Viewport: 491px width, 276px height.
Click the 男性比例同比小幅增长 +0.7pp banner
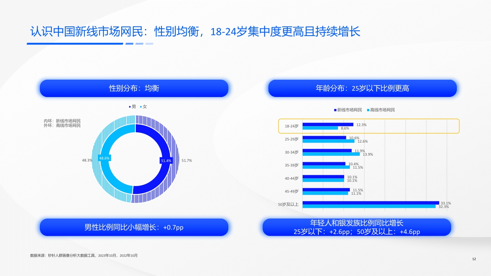(134, 227)
